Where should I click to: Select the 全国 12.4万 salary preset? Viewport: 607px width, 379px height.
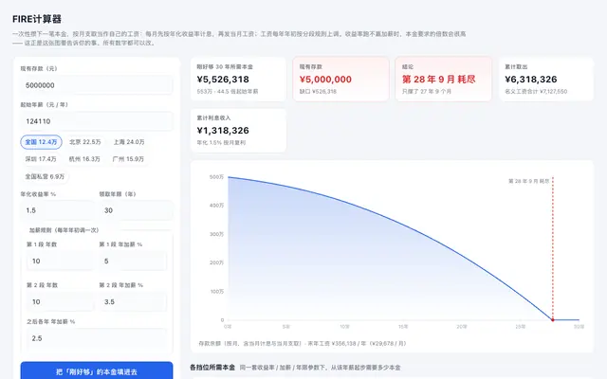41,142
